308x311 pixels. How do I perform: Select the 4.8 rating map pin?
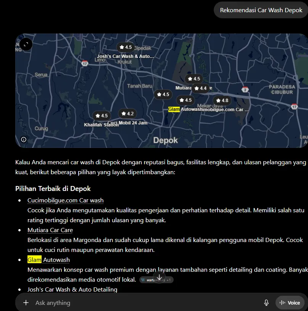coord(222,100)
